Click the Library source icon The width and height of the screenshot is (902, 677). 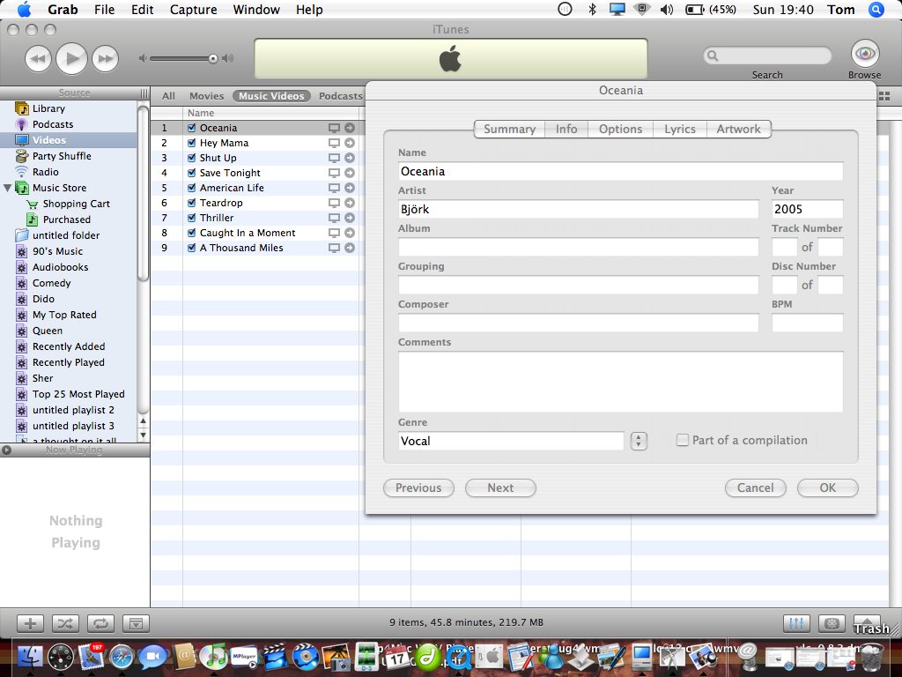22,108
